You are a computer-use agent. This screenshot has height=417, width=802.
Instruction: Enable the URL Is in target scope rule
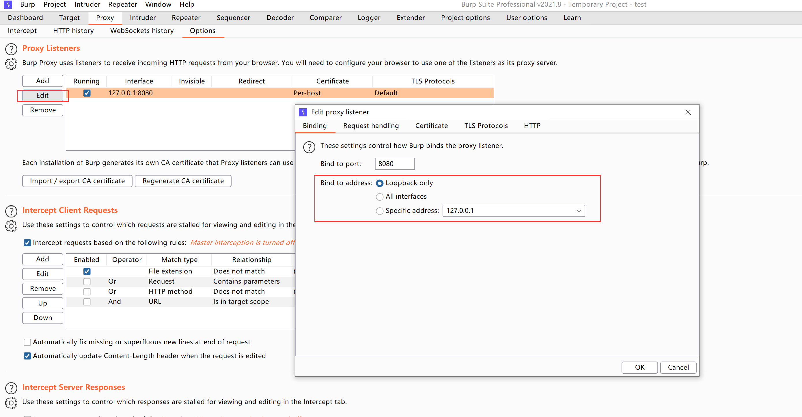tap(87, 302)
